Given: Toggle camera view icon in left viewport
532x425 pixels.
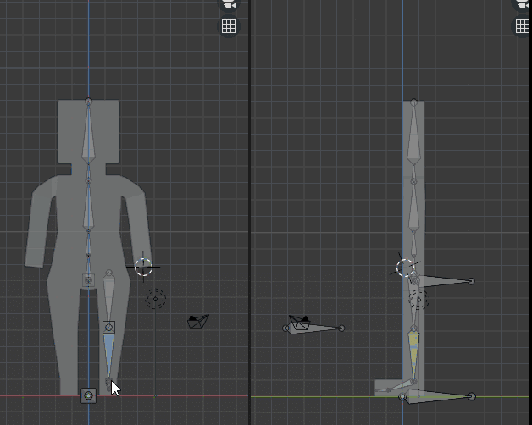Looking at the screenshot, I should coord(229,5).
